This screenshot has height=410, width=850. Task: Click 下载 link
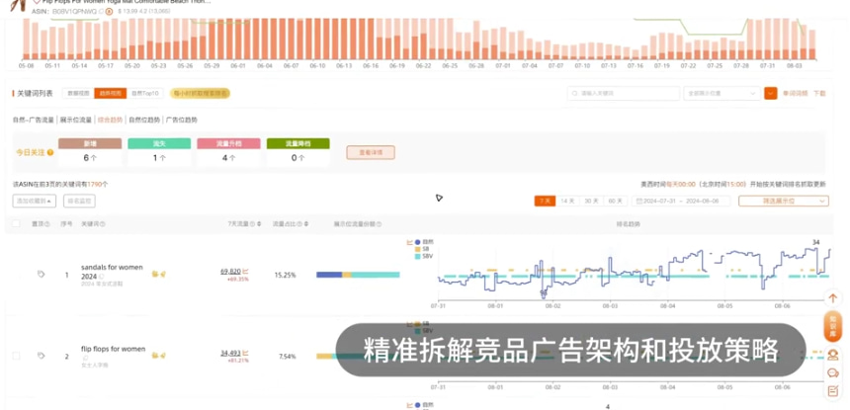point(819,93)
